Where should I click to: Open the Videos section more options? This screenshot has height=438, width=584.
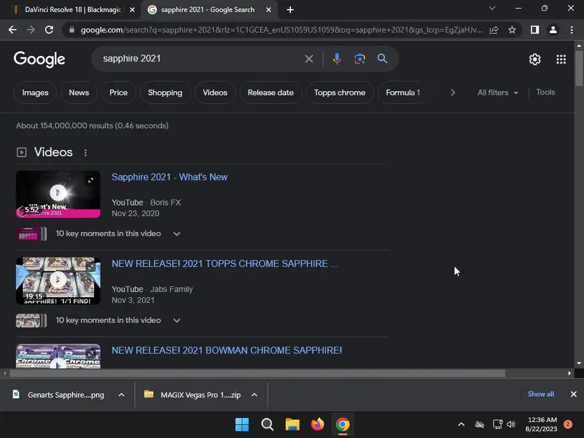pyautogui.click(x=86, y=153)
